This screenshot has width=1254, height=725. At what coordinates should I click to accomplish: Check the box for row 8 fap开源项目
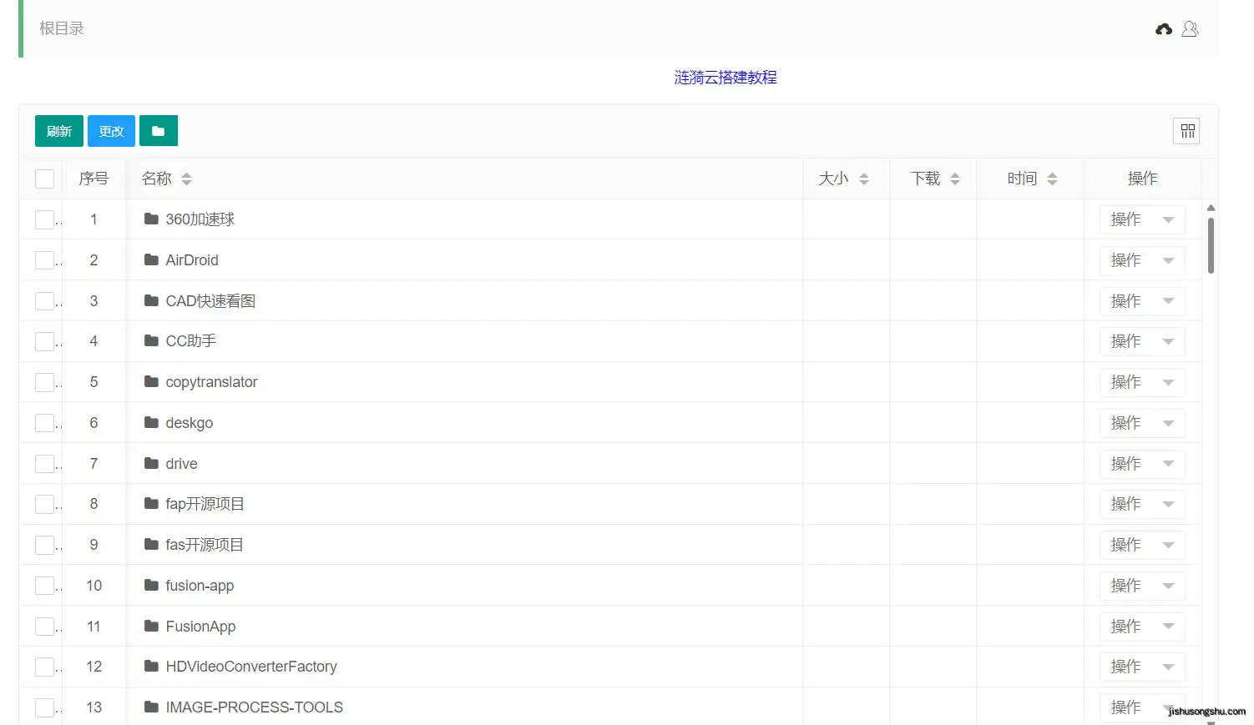[x=45, y=504]
